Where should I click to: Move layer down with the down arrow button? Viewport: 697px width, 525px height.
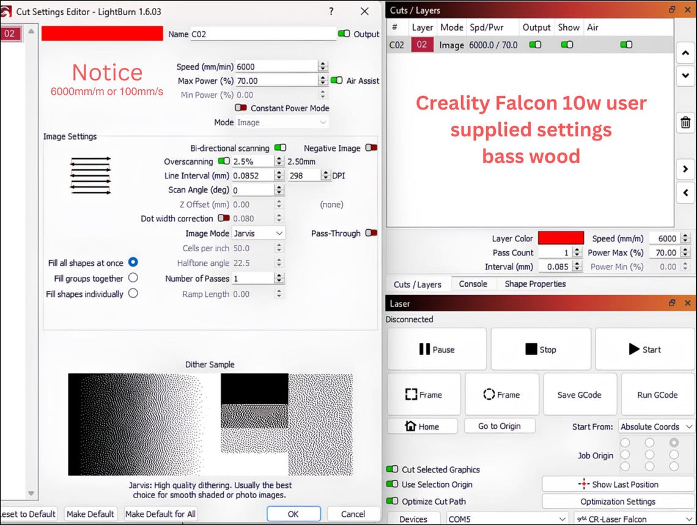tap(685, 76)
